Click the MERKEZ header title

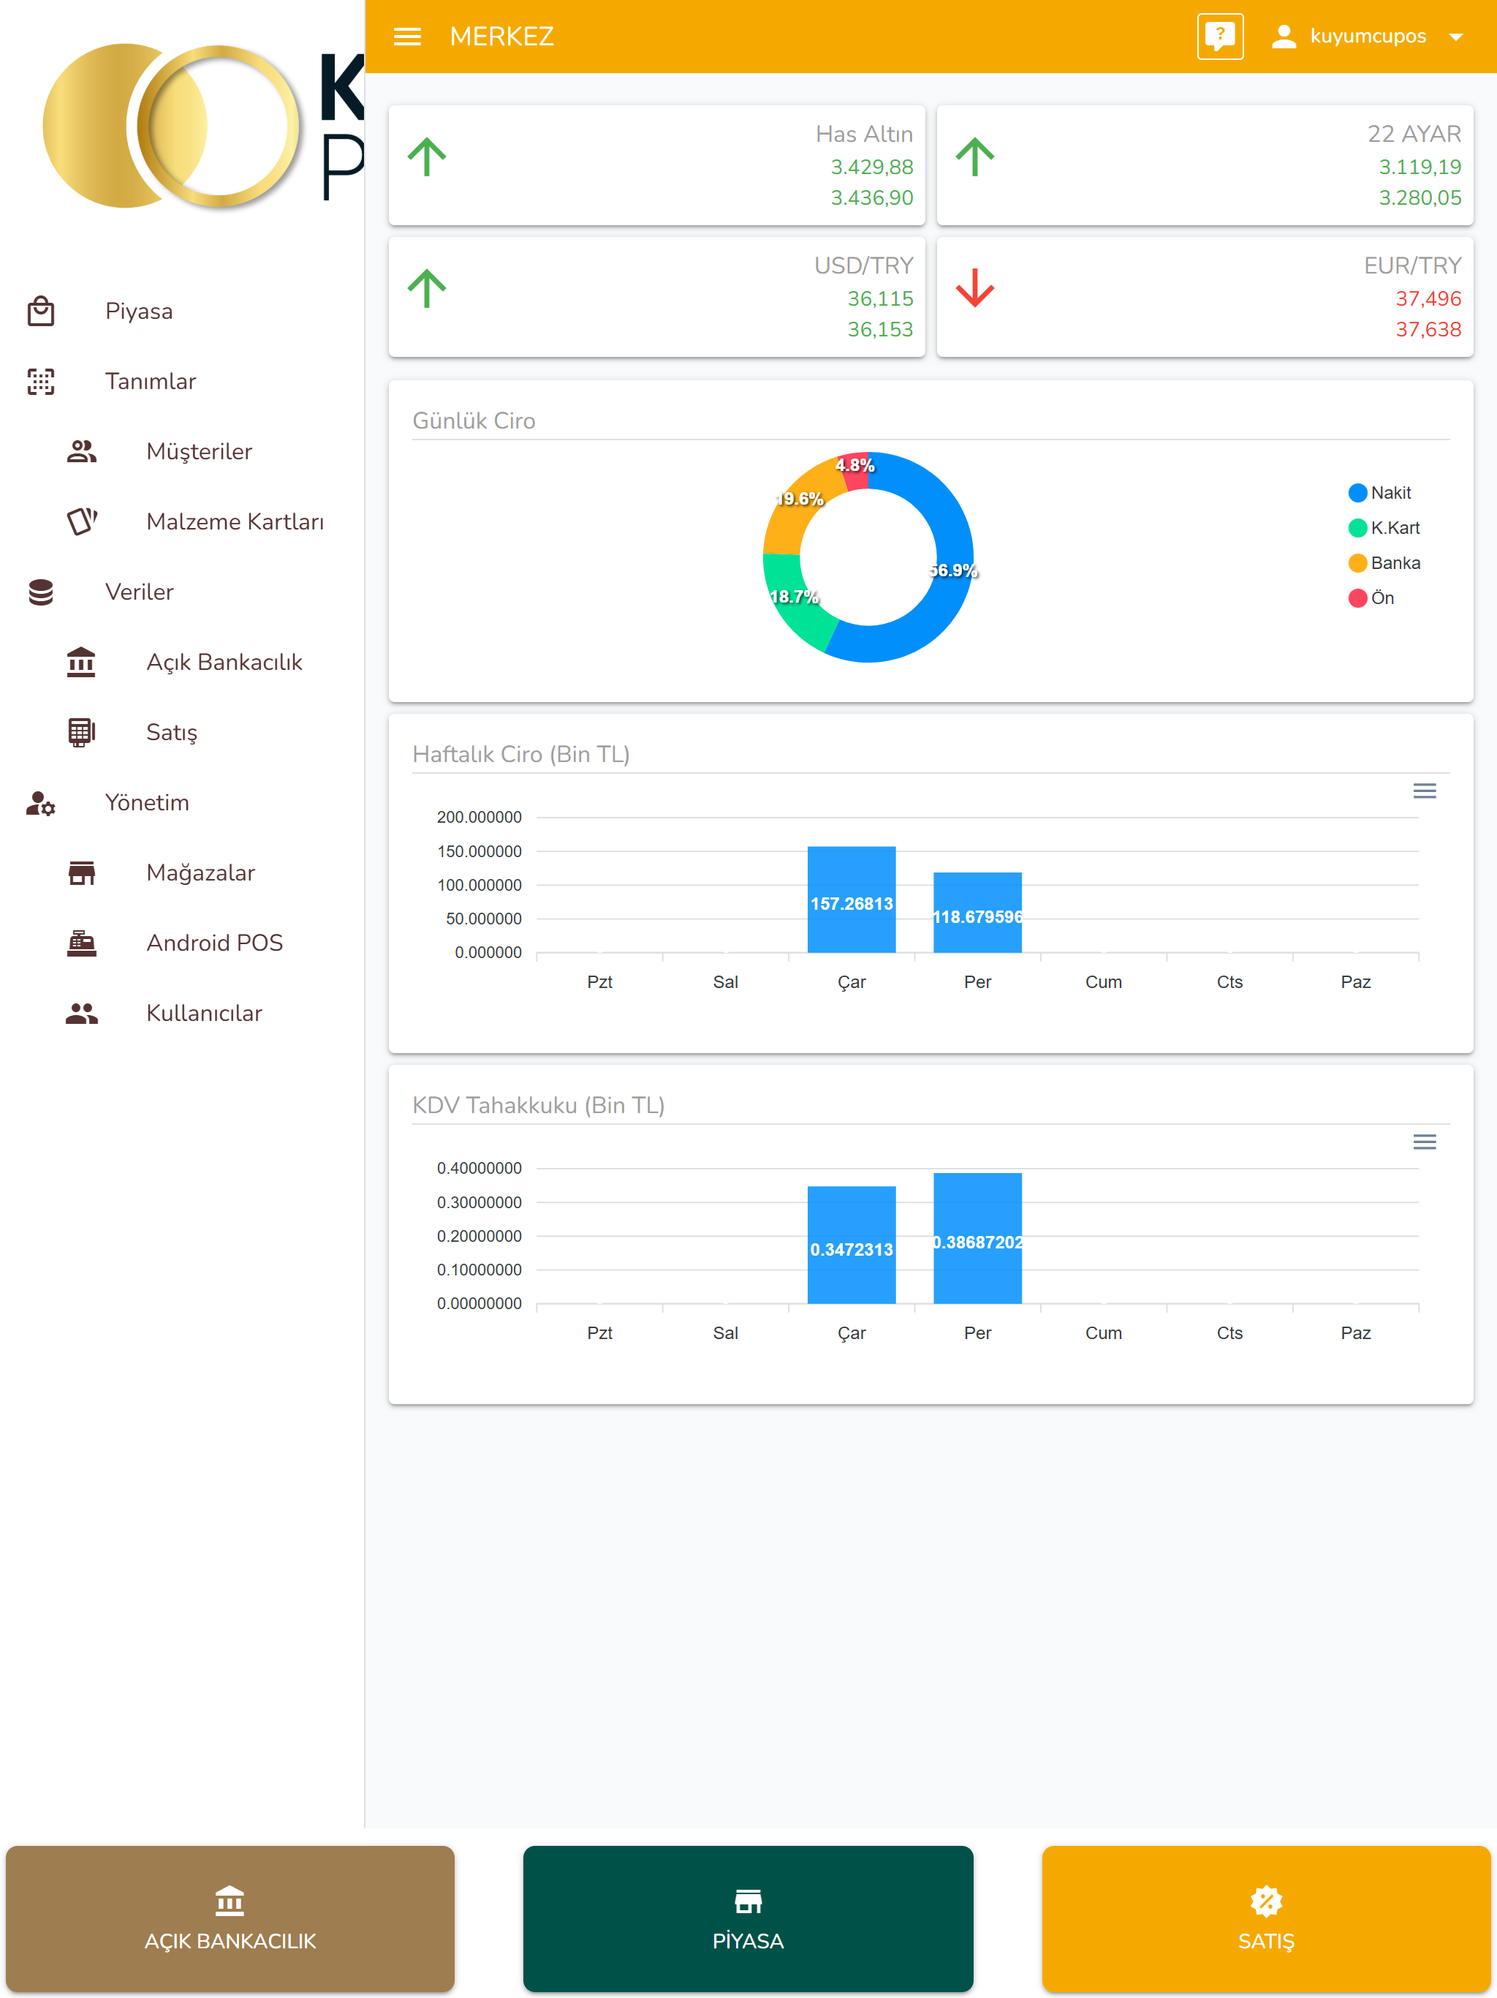pos(502,36)
